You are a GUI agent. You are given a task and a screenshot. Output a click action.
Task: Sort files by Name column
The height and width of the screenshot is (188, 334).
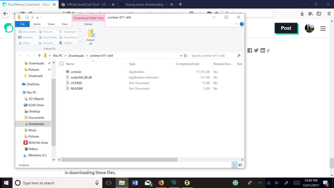pyautogui.click(x=70, y=64)
